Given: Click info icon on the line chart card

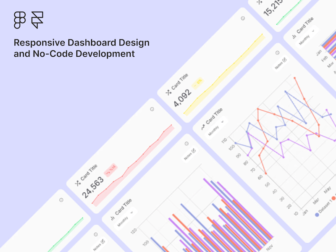Looking at the screenshot, I should tap(277, 53).
